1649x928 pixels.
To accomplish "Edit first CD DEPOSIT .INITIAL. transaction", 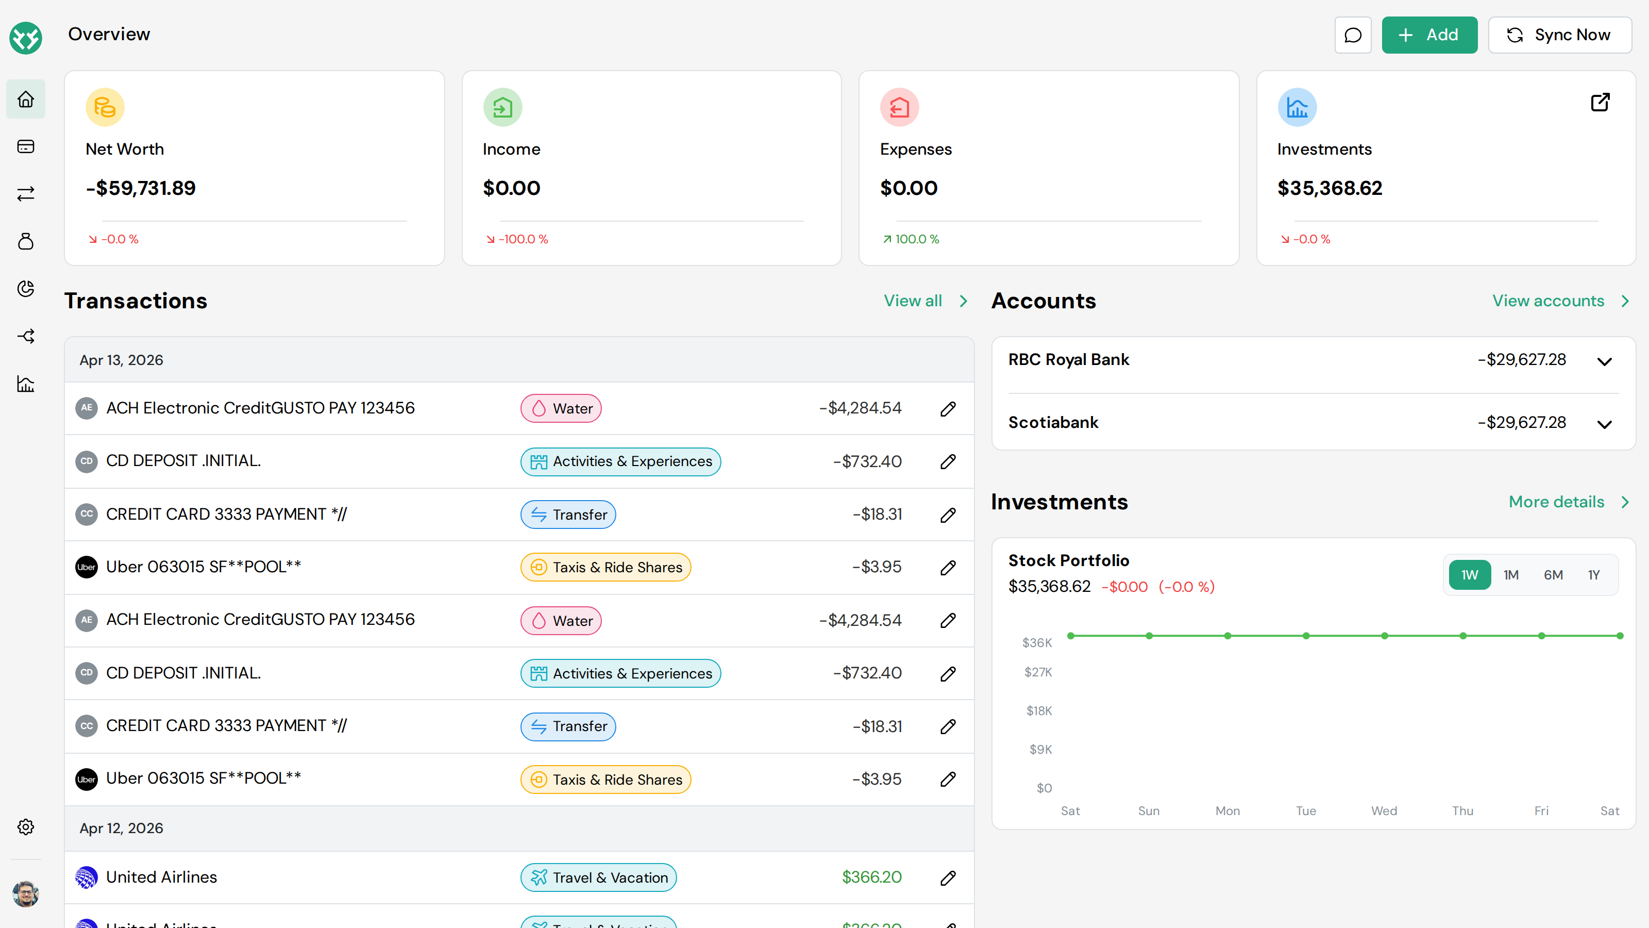I will point(948,462).
